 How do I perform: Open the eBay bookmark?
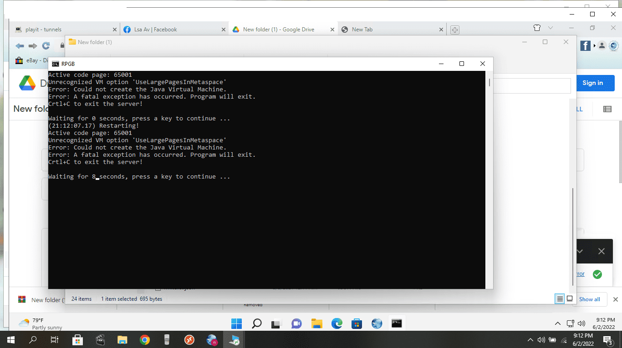pyautogui.click(x=32, y=60)
